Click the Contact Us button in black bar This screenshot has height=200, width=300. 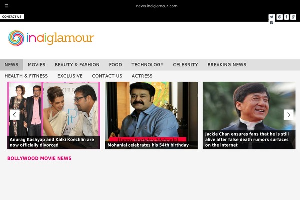pos(12,17)
